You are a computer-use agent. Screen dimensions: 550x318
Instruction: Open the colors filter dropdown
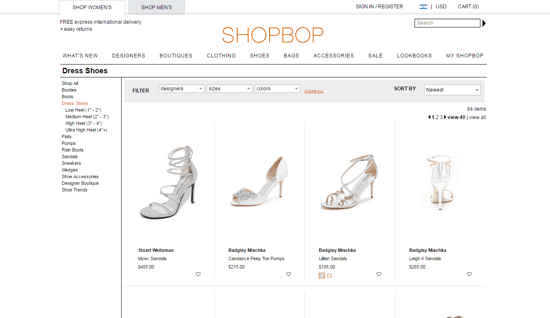(277, 89)
